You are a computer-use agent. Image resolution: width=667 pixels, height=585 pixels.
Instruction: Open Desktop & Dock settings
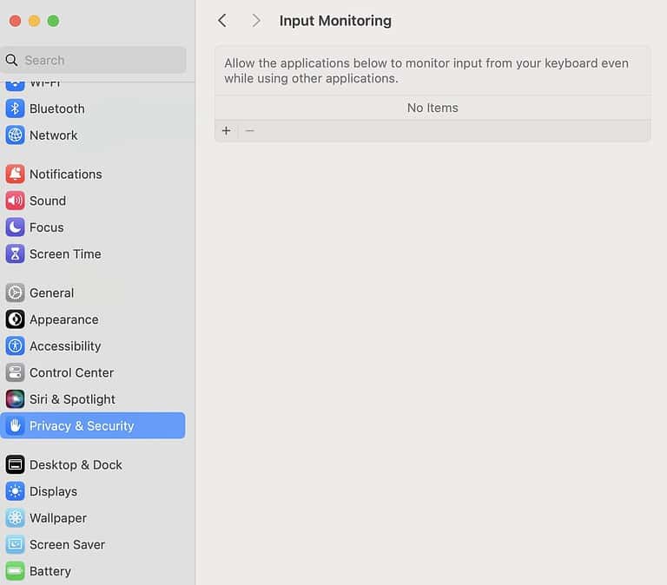pos(76,465)
